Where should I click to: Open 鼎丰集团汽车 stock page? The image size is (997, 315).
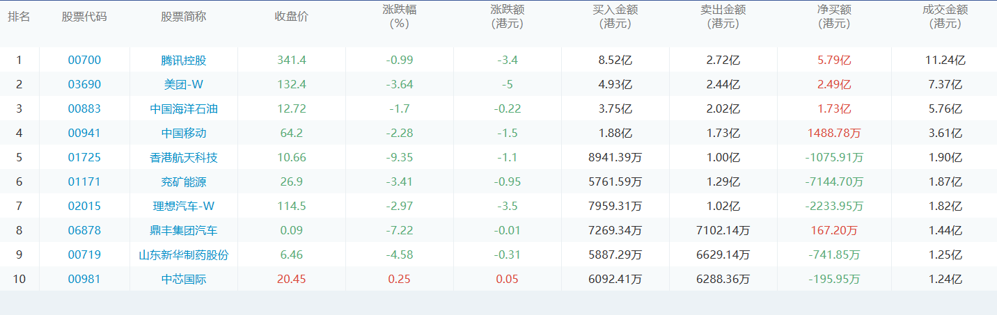pos(184,231)
